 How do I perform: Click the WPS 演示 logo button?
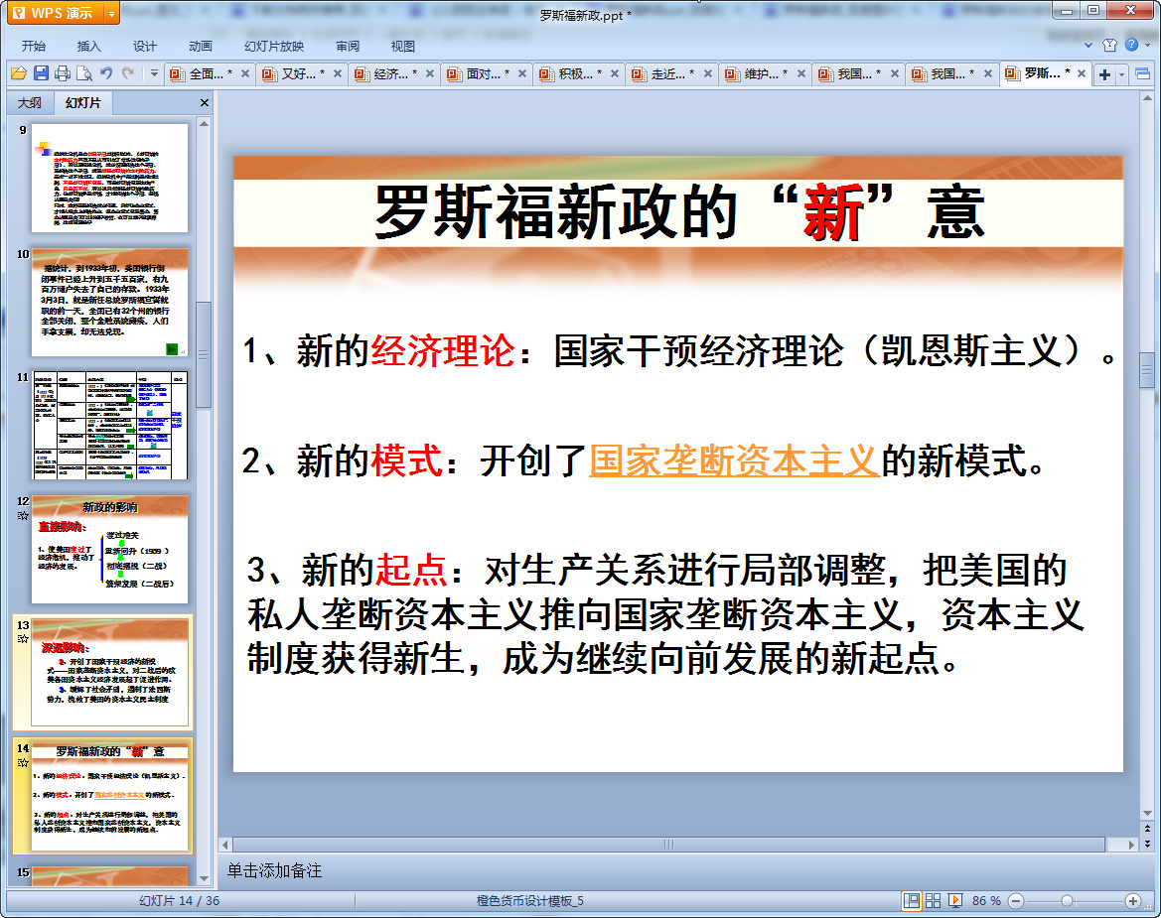coord(56,13)
